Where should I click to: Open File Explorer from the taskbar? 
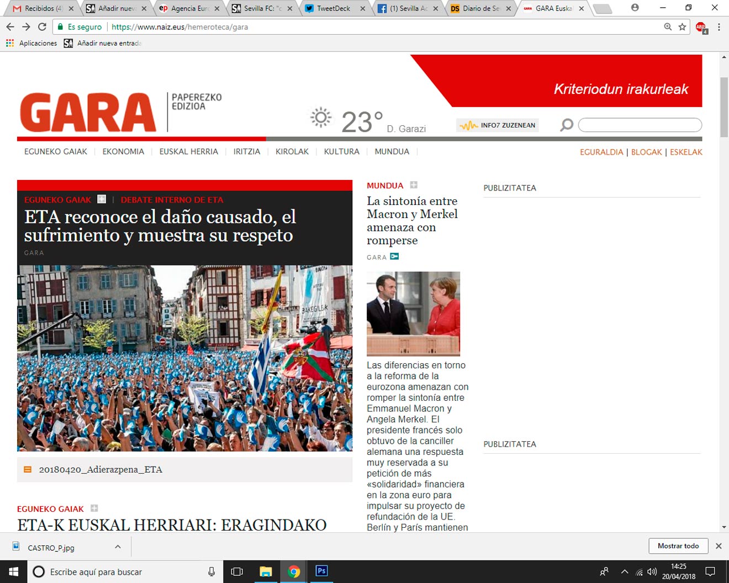tap(266, 571)
